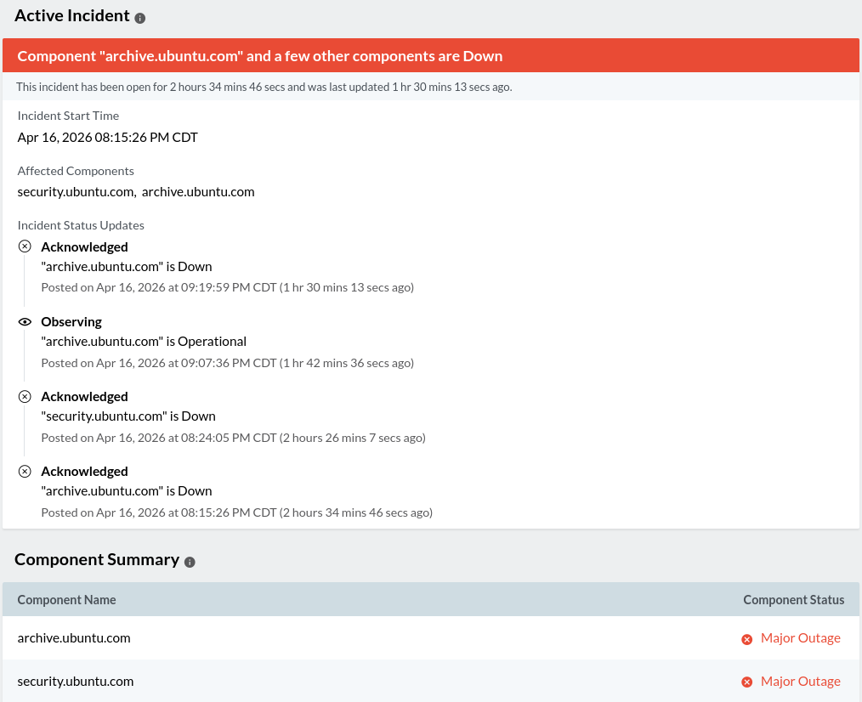This screenshot has width=862, height=702.
Task: Click the incident open duration message
Action: pyautogui.click(x=264, y=87)
